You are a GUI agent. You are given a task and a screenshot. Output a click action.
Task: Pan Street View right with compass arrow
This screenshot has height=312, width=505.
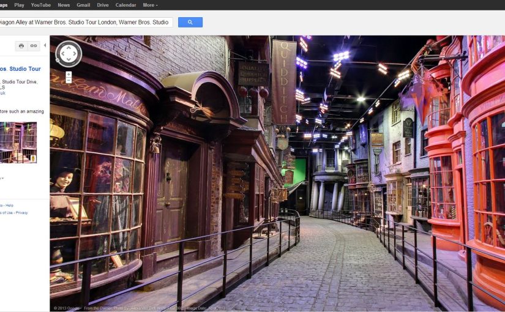75,54
